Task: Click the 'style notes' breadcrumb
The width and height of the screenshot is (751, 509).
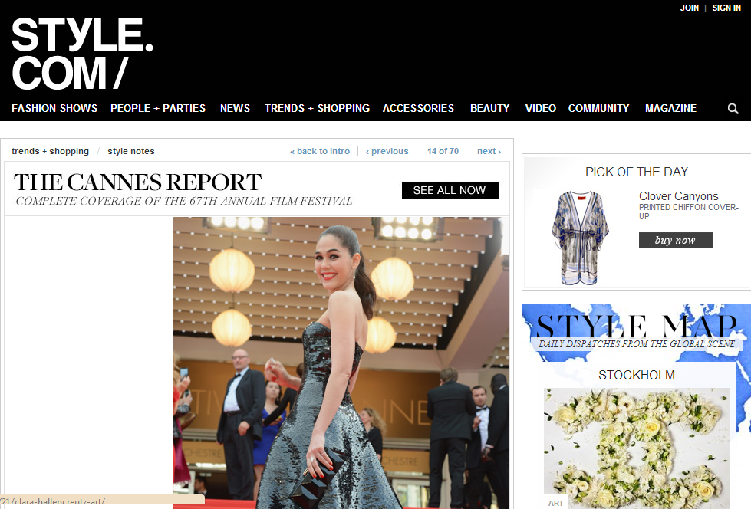Action: coord(131,151)
